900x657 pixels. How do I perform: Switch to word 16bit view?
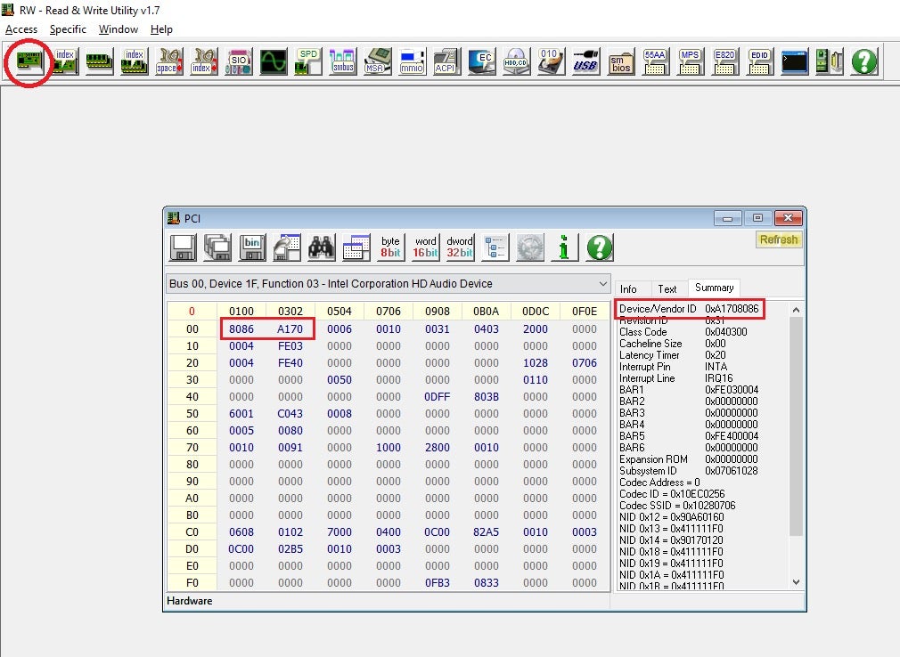(x=425, y=247)
